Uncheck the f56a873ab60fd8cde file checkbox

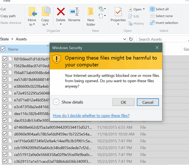pos(5,72)
